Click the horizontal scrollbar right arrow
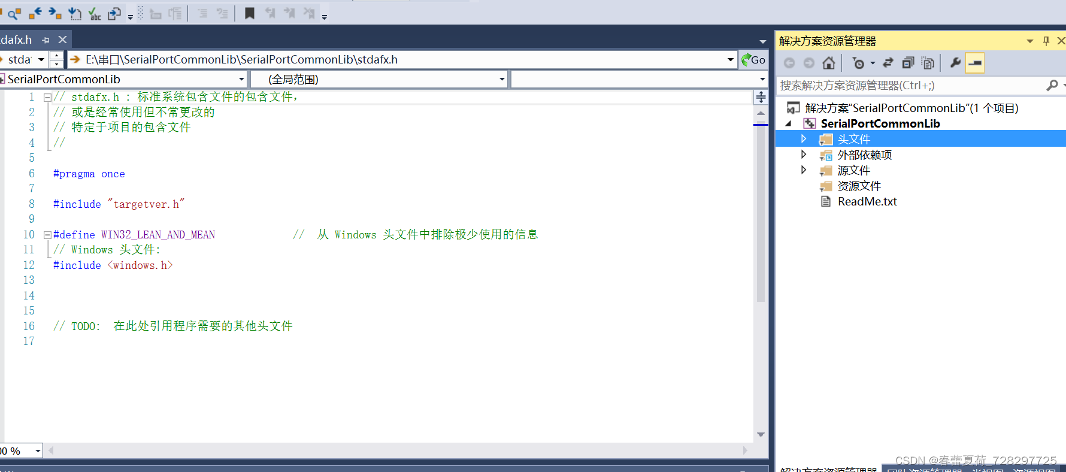1066x472 pixels. [745, 450]
